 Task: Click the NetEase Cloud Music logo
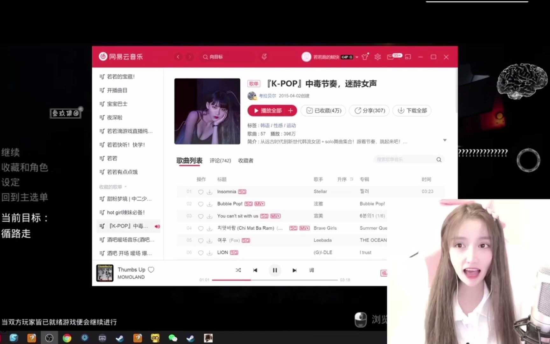click(121, 57)
